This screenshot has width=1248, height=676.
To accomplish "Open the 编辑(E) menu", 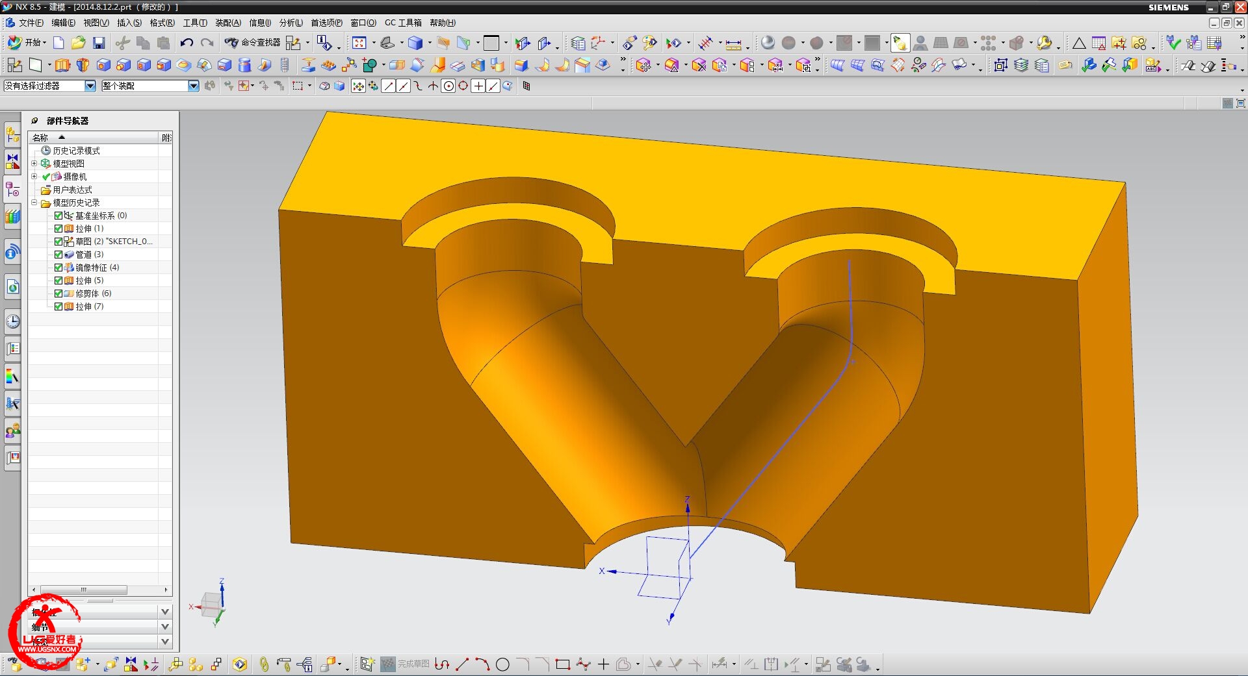I will coord(63,23).
